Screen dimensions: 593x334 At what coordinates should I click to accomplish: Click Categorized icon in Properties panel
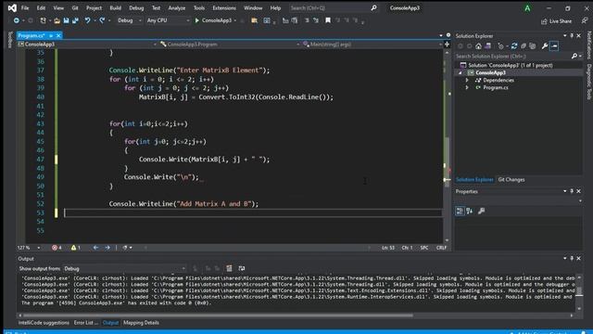[460, 211]
